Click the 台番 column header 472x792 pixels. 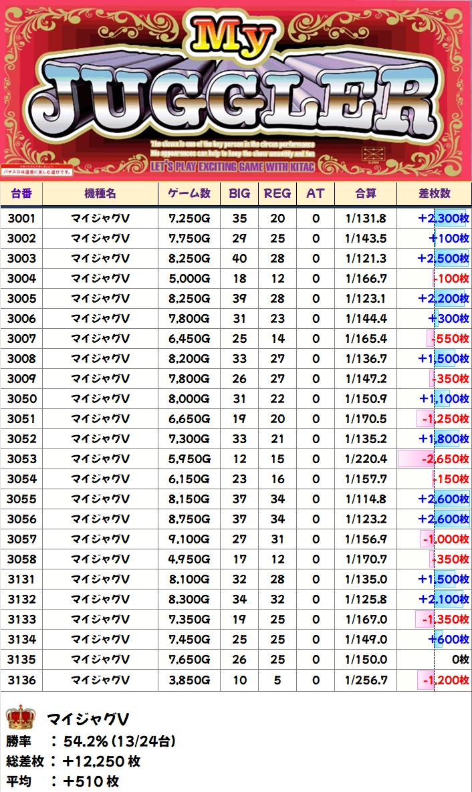(21, 193)
